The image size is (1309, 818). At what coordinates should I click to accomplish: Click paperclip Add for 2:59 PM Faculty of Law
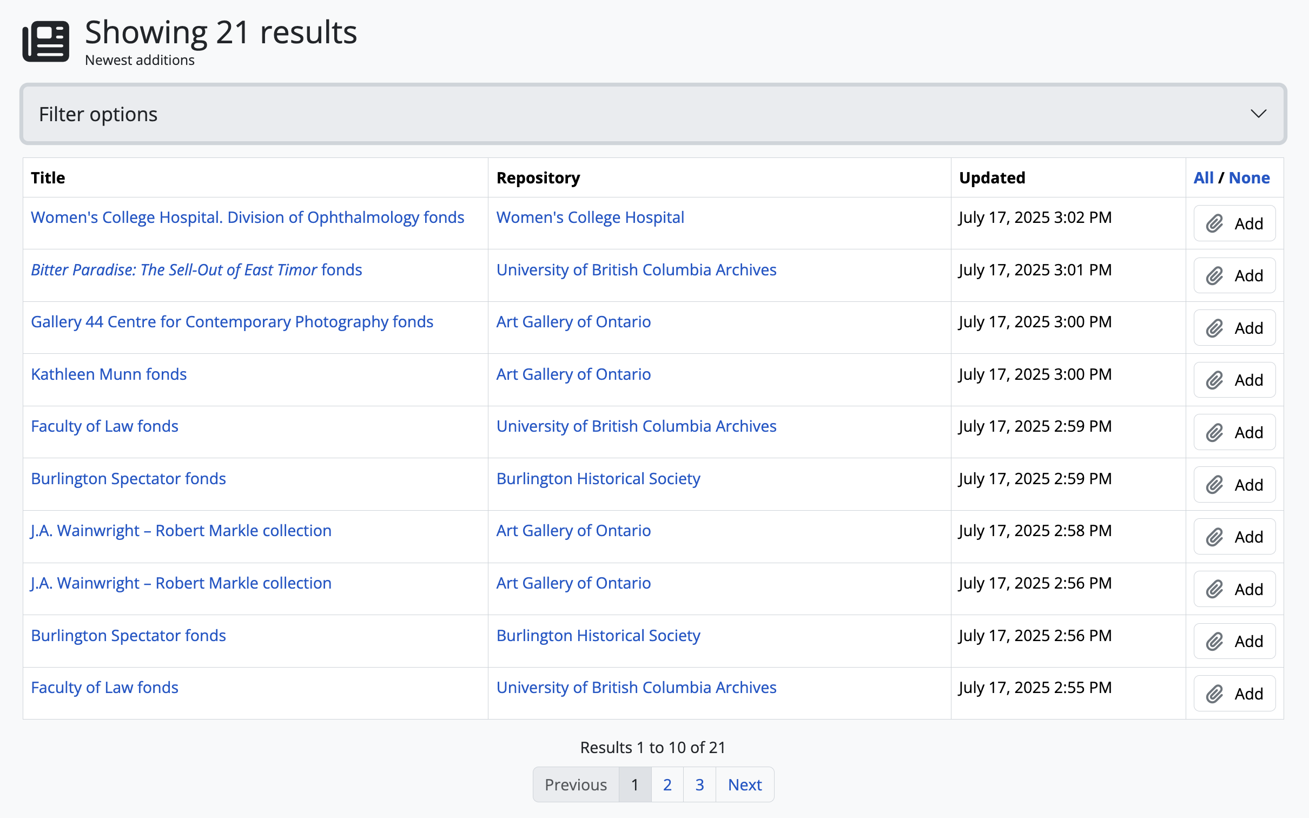pyautogui.click(x=1234, y=432)
